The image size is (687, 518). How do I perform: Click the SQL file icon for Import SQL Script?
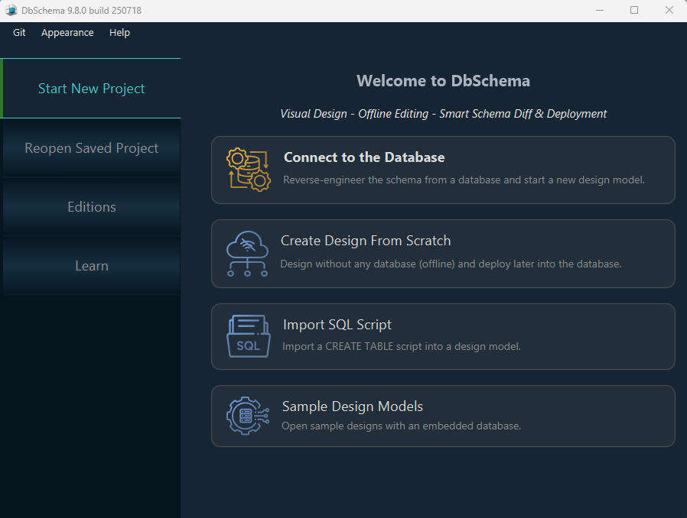[249, 336]
